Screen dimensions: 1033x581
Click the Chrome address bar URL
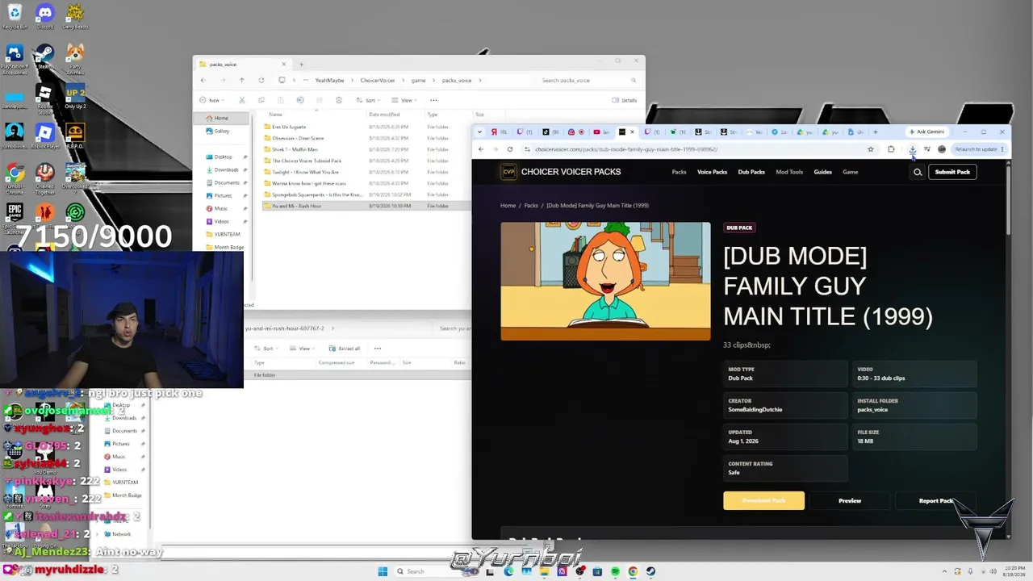626,149
